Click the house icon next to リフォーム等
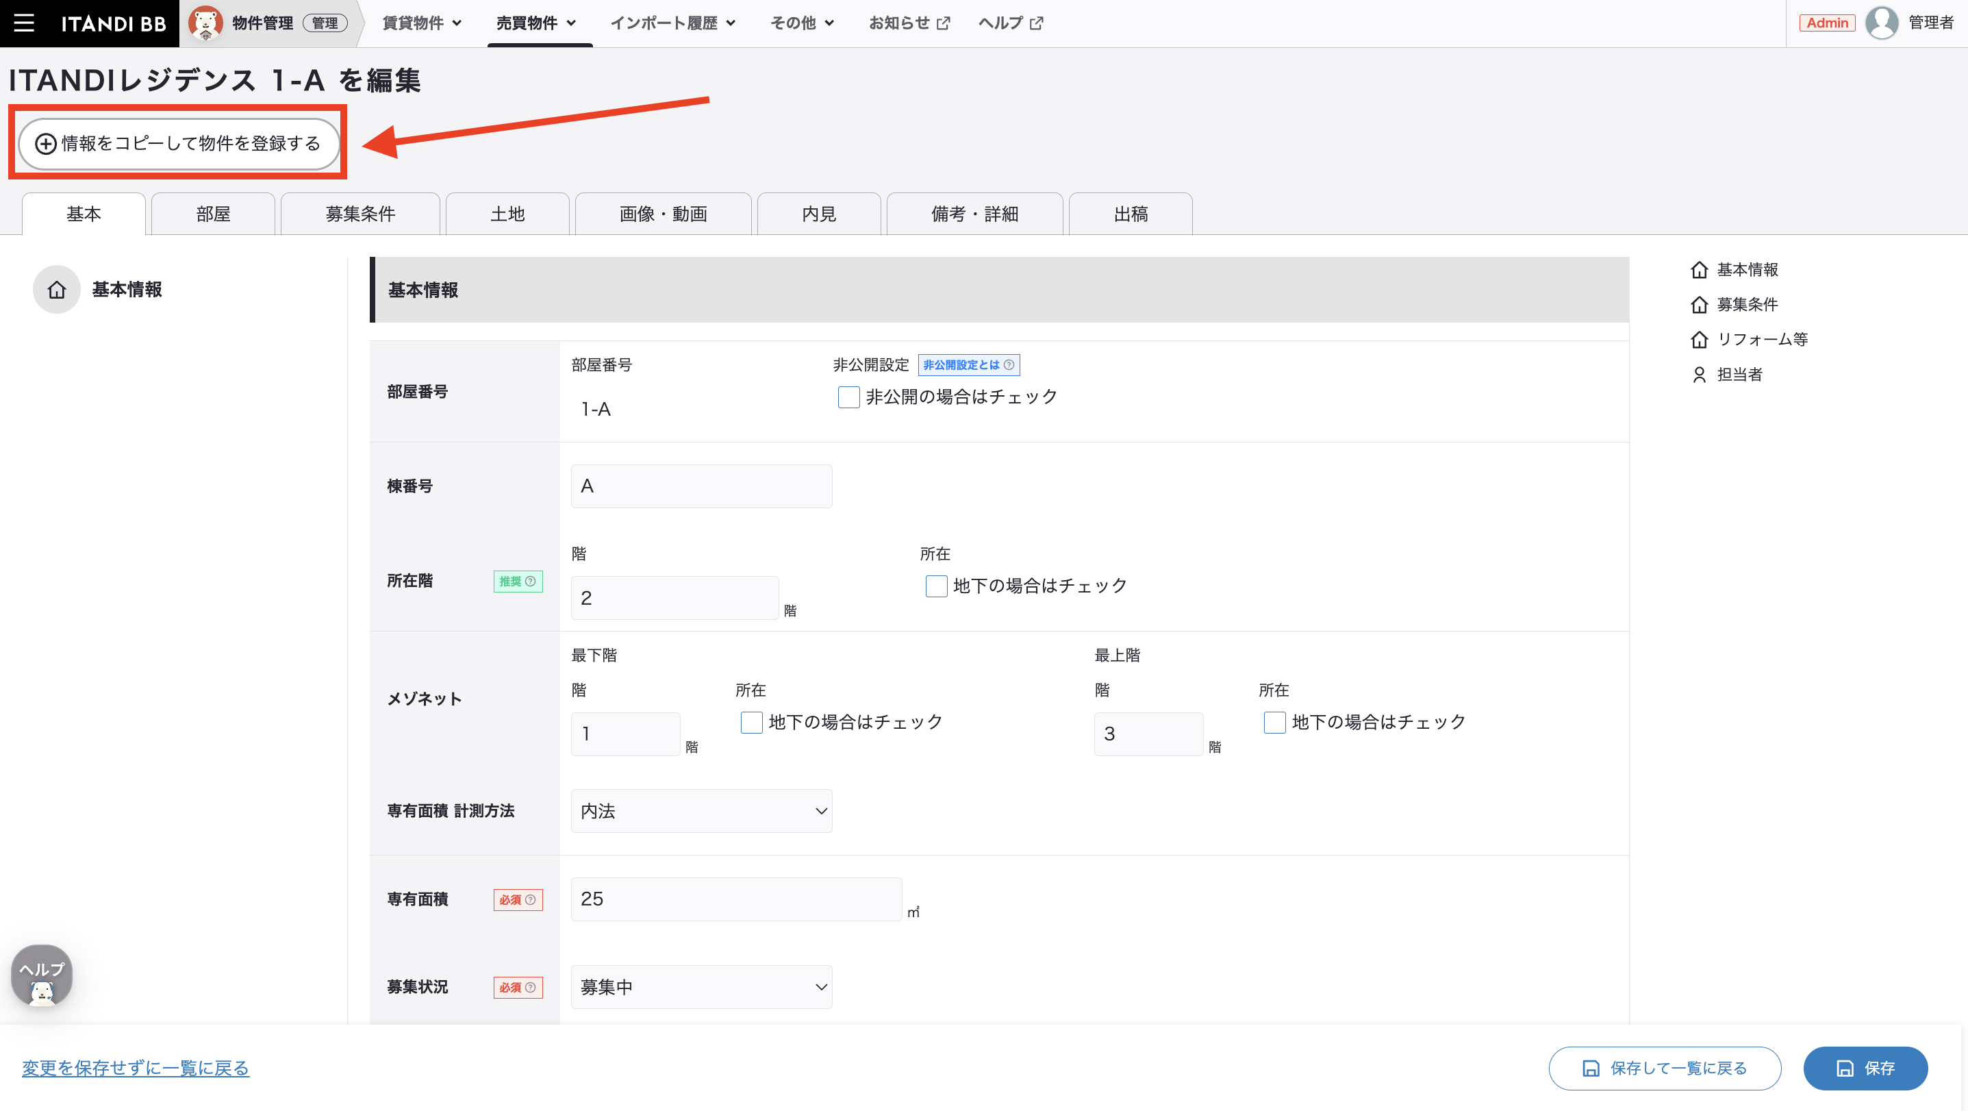Viewport: 1968px width, 1111px height. click(x=1699, y=339)
